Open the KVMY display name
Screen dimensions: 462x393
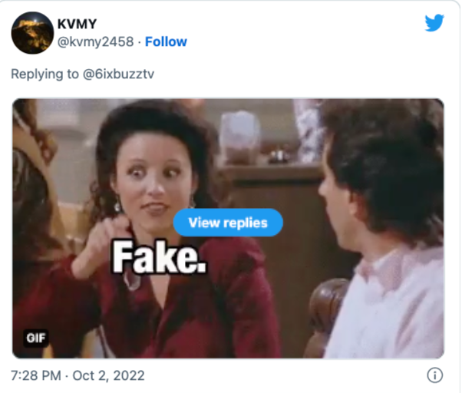pyautogui.click(x=77, y=24)
